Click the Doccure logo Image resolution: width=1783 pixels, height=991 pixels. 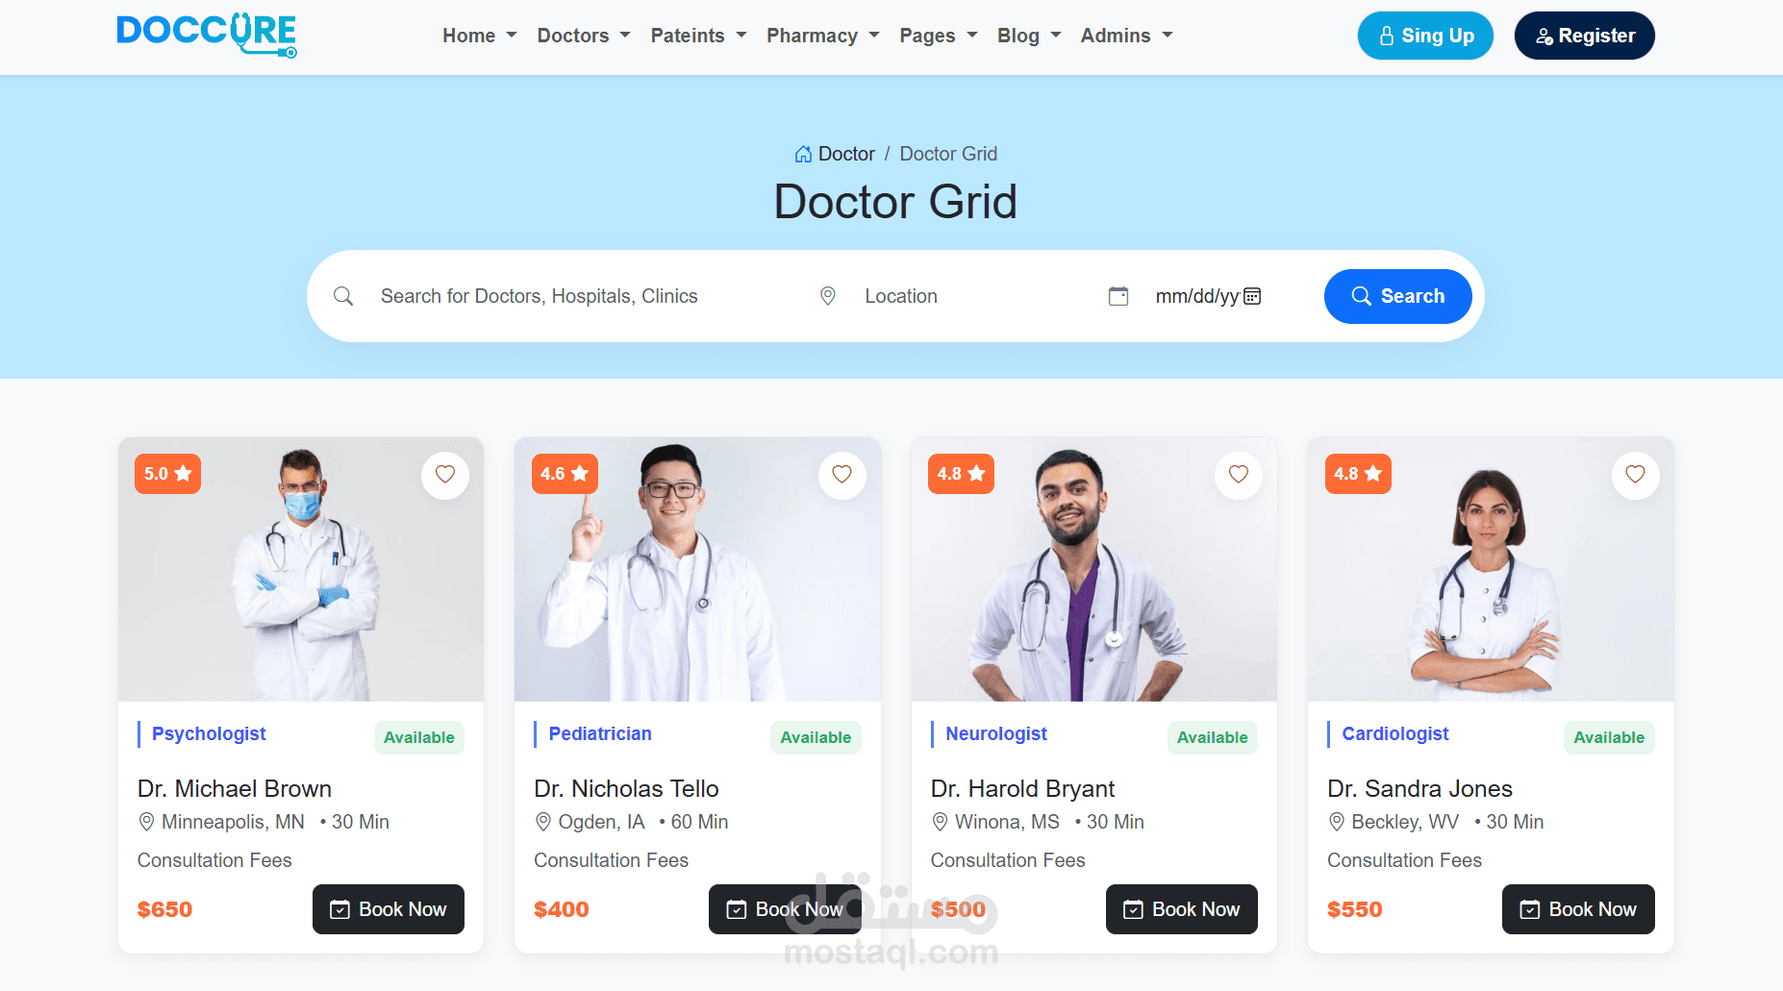207,35
